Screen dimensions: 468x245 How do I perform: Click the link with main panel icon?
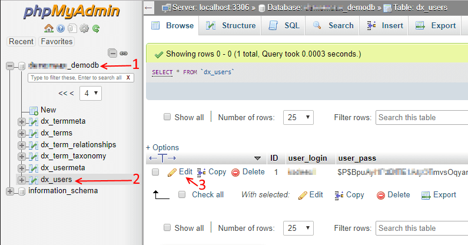[124, 54]
